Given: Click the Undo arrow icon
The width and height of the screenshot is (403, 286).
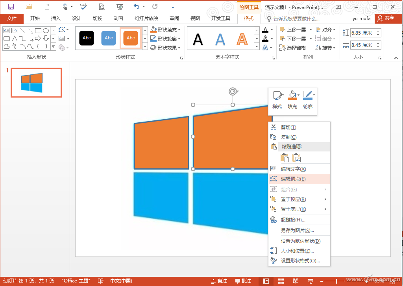Looking at the screenshot, I should pos(137,7).
